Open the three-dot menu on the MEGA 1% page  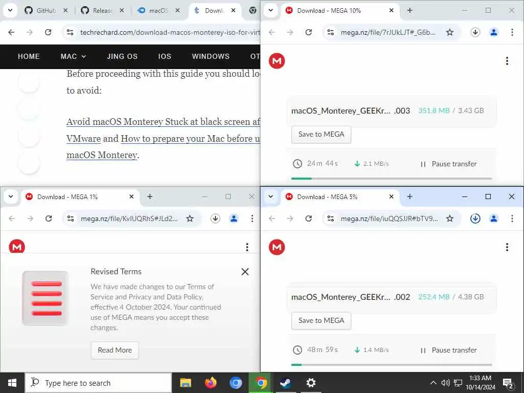[247, 247]
